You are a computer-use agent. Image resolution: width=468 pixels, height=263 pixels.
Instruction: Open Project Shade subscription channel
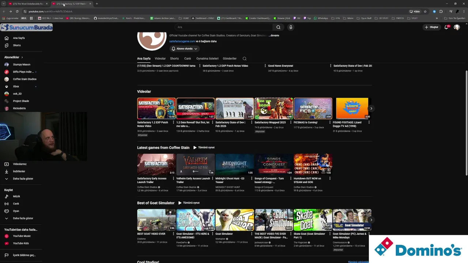coord(21,101)
